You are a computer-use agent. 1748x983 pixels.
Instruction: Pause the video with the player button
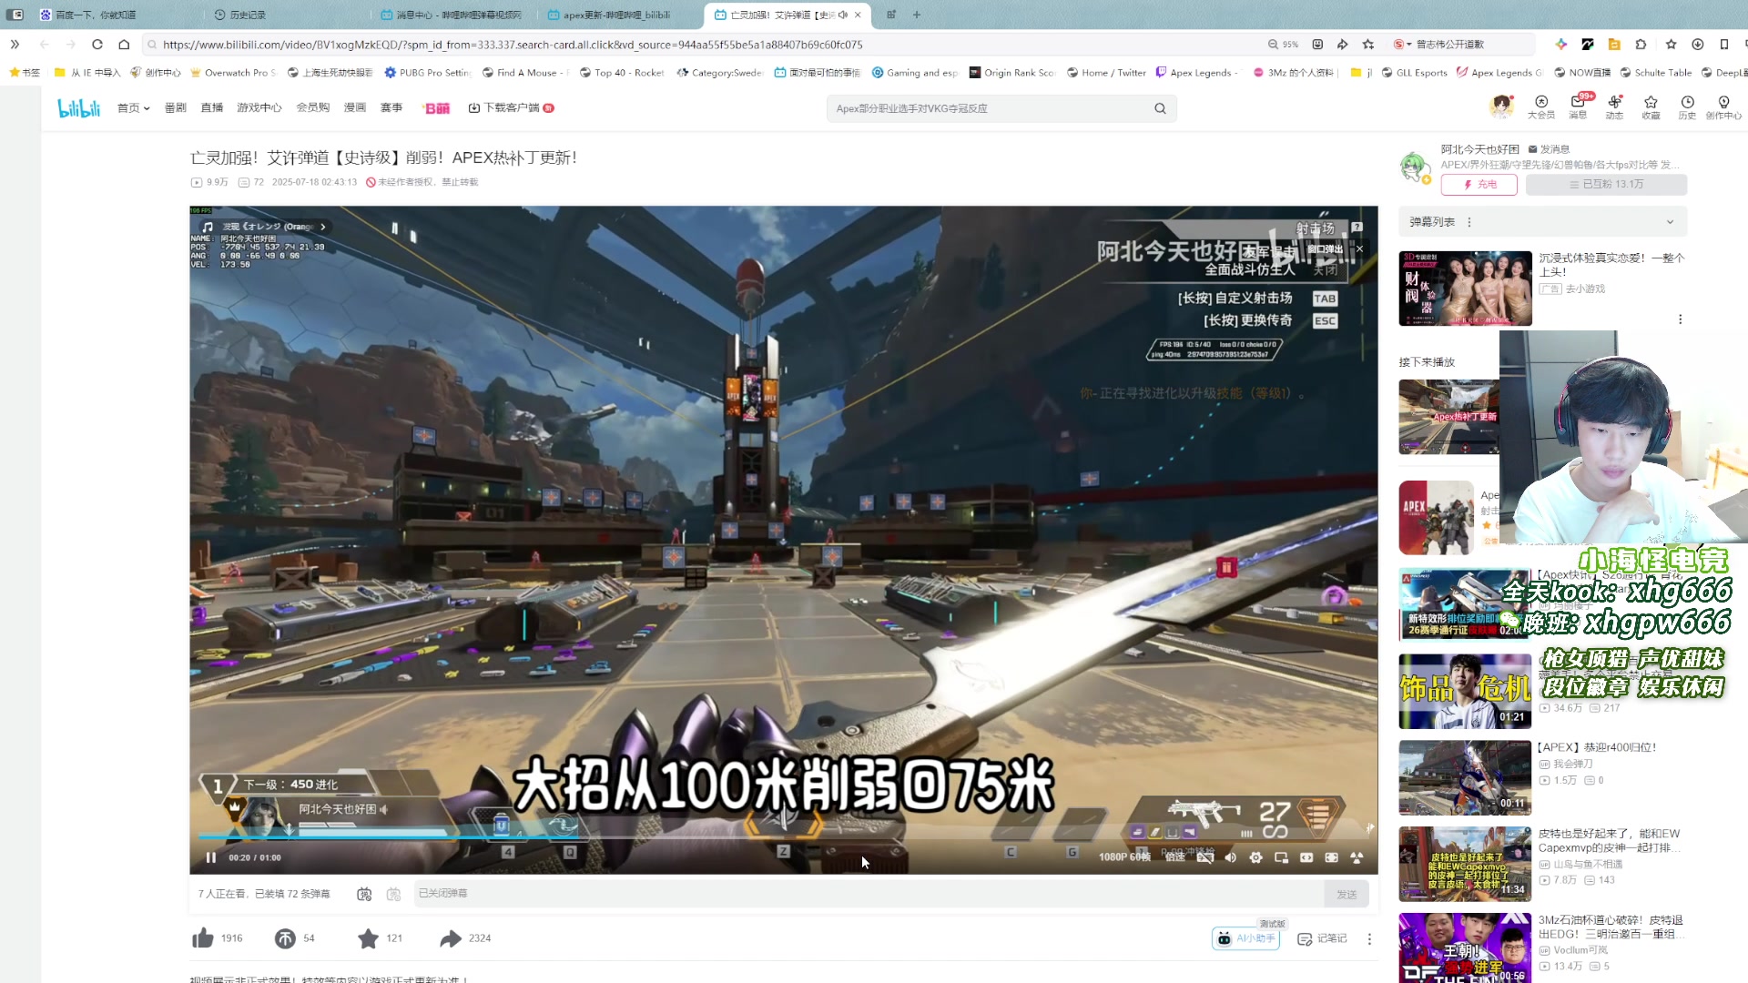[211, 857]
